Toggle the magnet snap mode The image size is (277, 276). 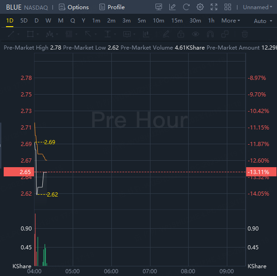pos(210,34)
